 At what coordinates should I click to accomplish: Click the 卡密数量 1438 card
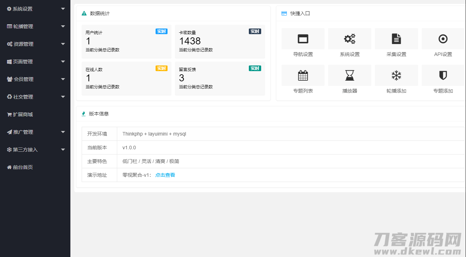220,42
